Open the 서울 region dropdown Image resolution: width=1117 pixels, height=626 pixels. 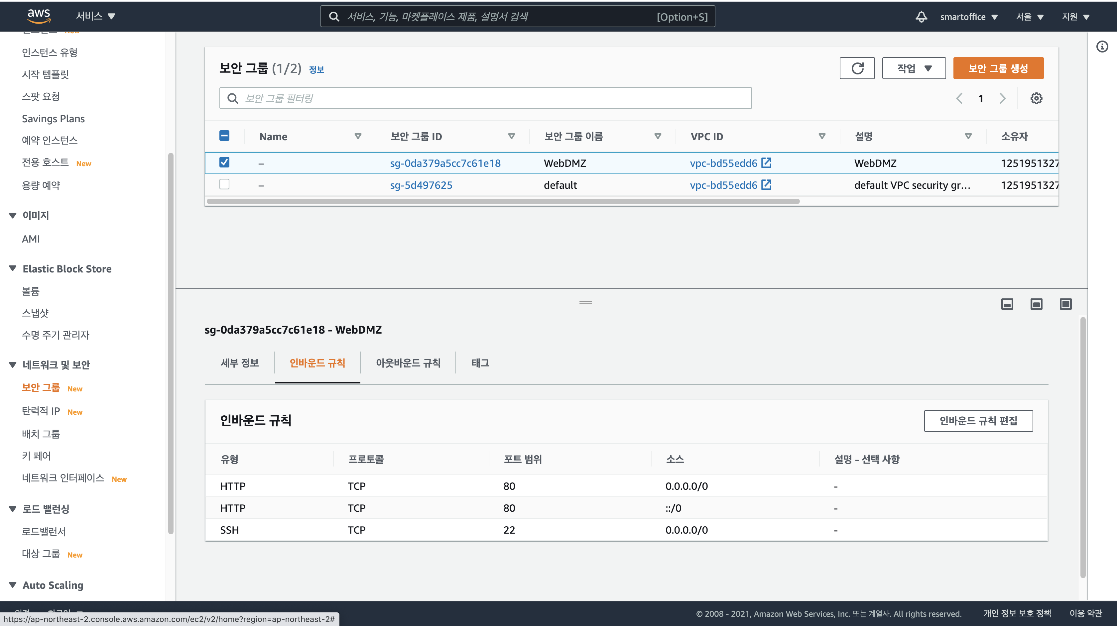click(1030, 17)
